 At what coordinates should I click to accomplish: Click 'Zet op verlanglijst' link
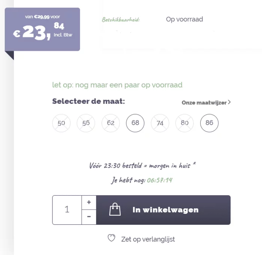pyautogui.click(x=148, y=239)
